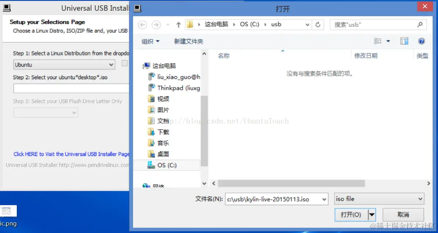Open the iso file type dropdown
The width and height of the screenshot is (438, 233).
tap(379, 199)
